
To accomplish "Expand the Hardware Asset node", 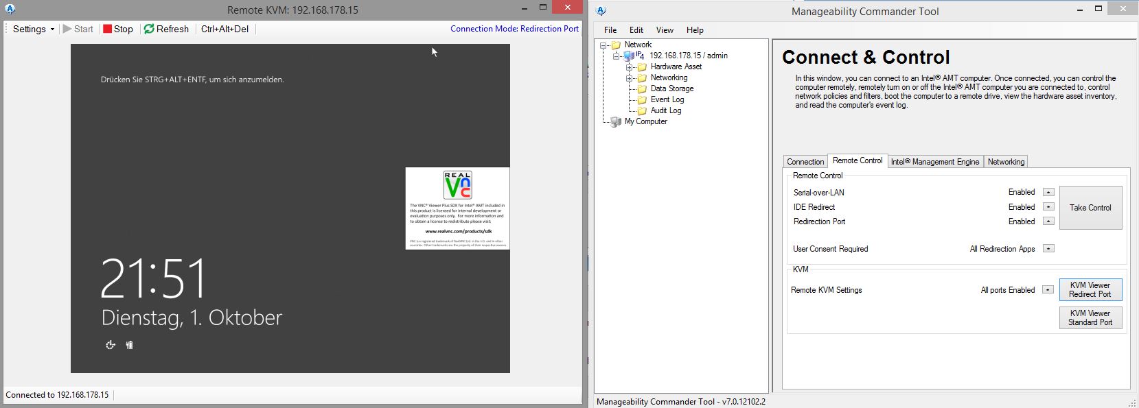I will [x=629, y=67].
